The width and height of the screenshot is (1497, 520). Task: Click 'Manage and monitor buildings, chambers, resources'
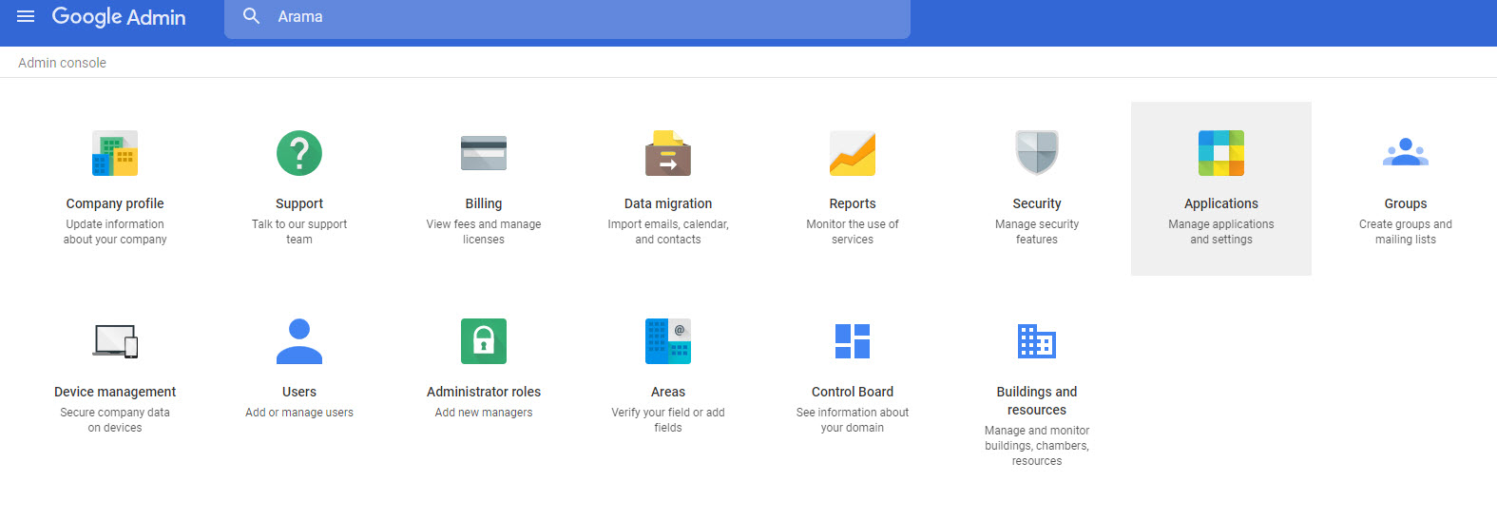click(x=1037, y=446)
